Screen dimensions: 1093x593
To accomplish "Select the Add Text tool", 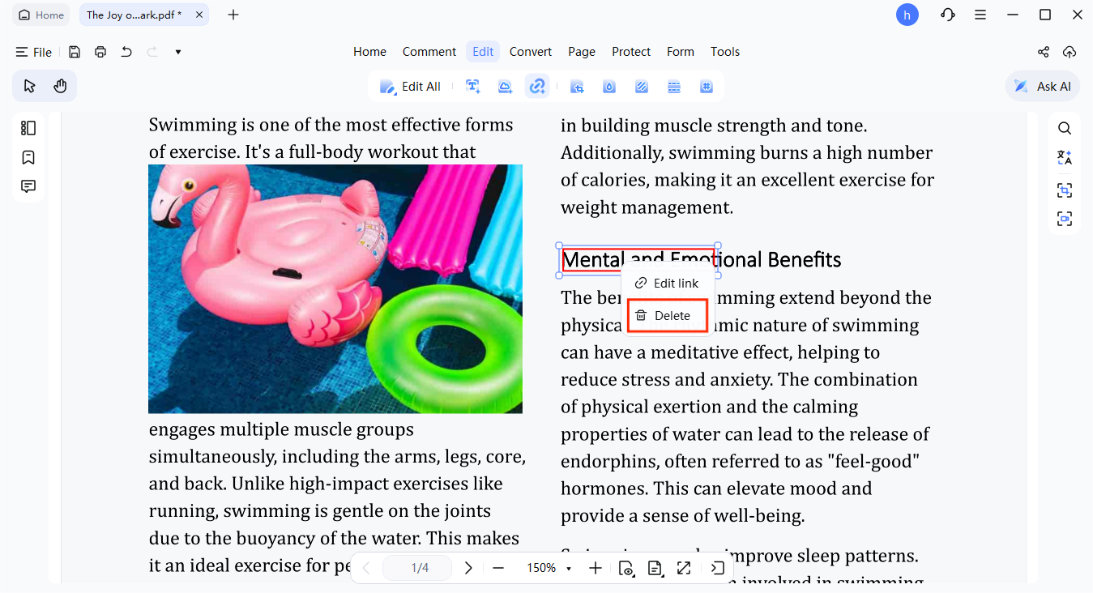I will 473,87.
